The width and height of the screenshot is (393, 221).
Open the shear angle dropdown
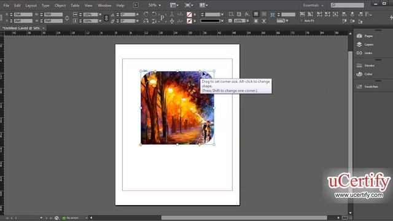[138, 21]
